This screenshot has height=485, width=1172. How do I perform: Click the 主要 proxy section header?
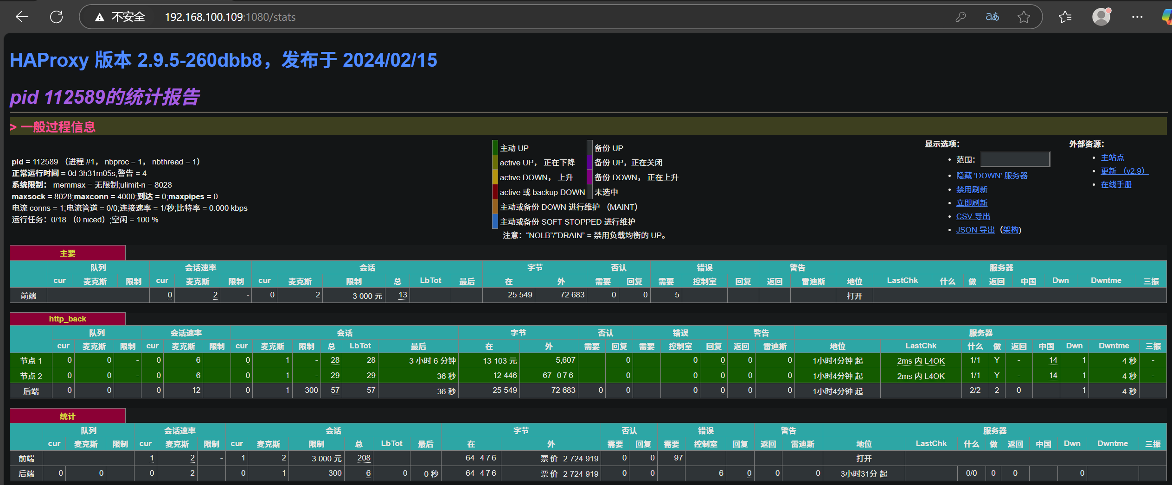68,253
